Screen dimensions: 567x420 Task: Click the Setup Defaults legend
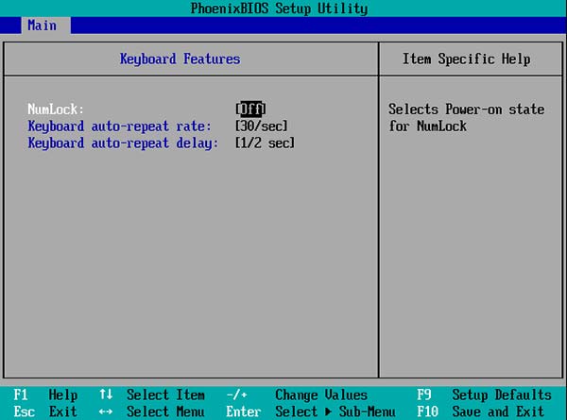(502, 395)
